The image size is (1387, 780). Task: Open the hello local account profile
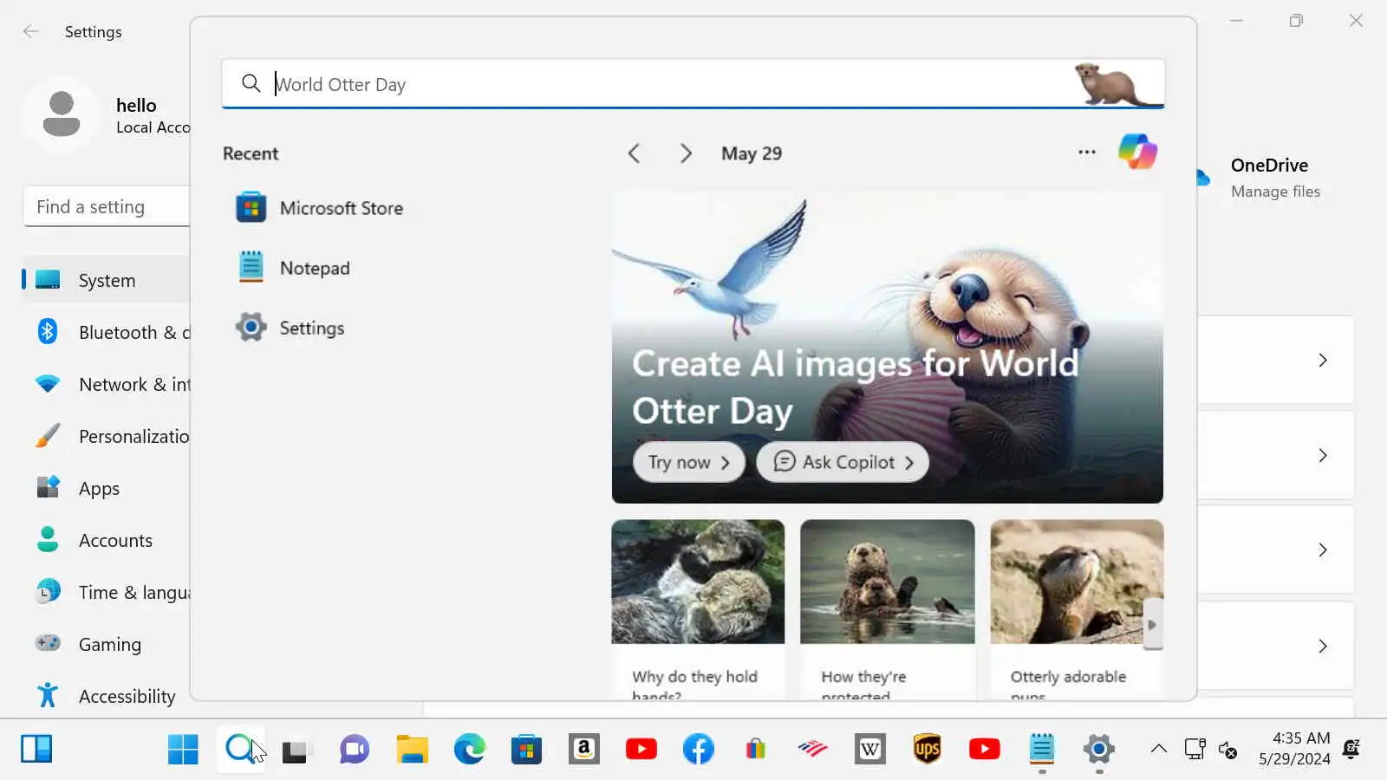[x=106, y=115]
